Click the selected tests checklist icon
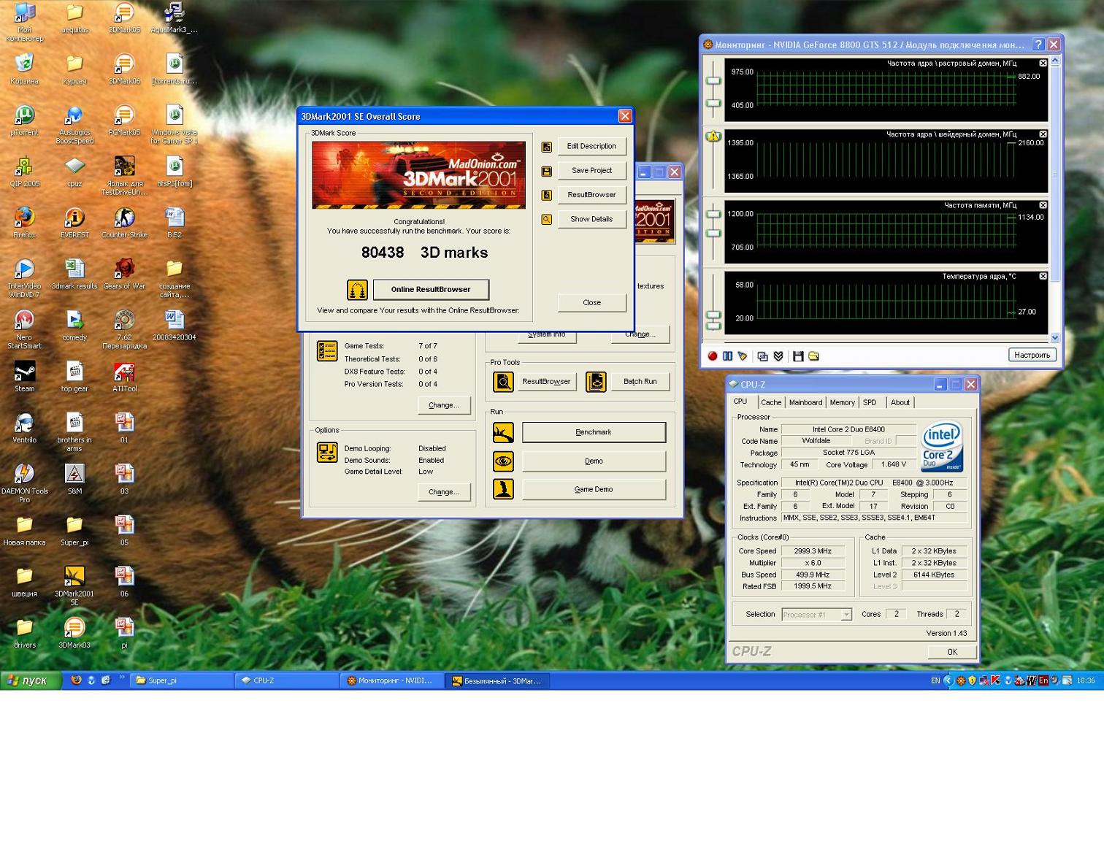The width and height of the screenshot is (1104, 852). [326, 350]
